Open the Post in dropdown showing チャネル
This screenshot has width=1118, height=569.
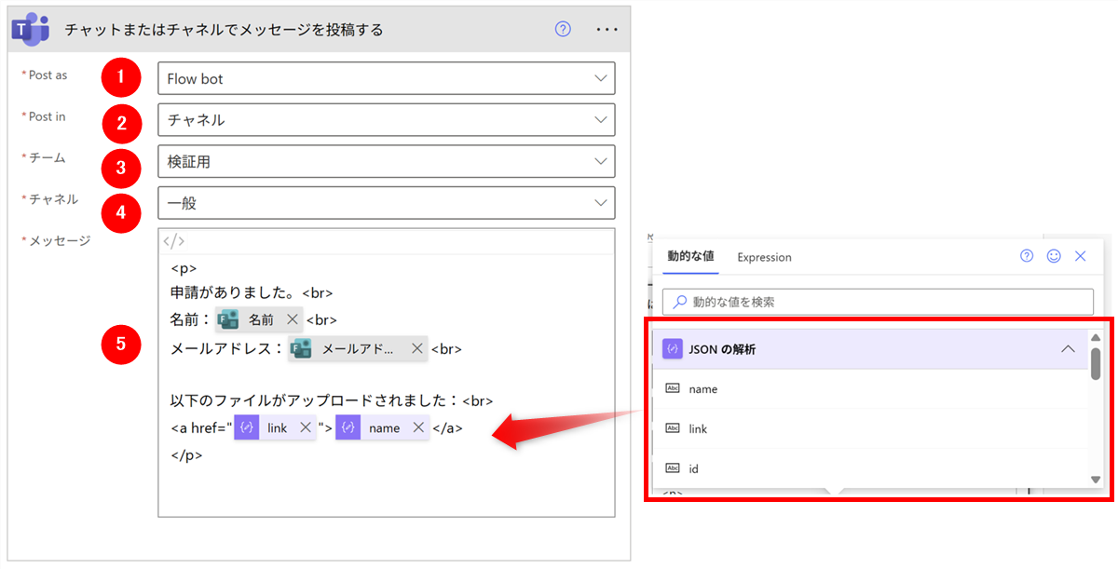tap(387, 119)
